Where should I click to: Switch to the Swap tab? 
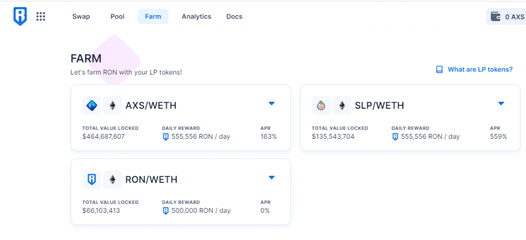pyautogui.click(x=81, y=16)
